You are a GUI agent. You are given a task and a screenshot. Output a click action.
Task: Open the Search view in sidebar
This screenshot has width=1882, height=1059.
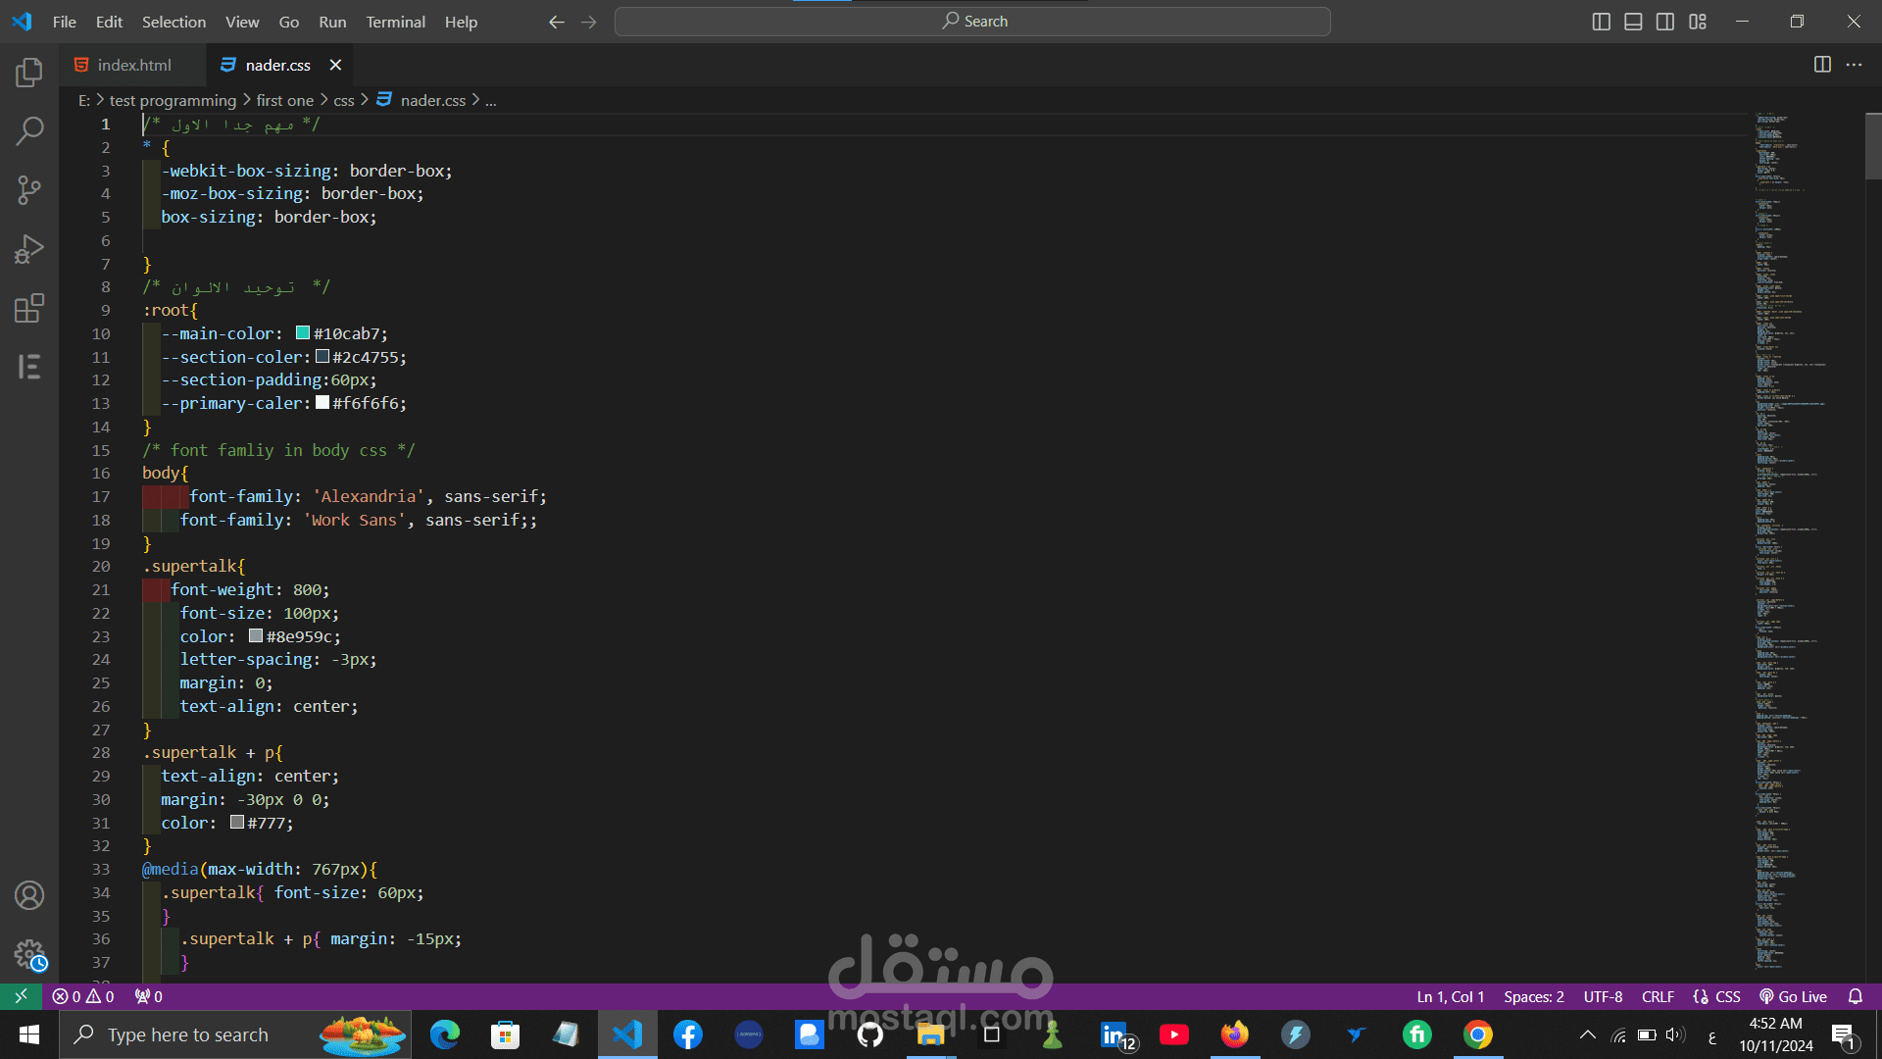pyautogui.click(x=29, y=130)
